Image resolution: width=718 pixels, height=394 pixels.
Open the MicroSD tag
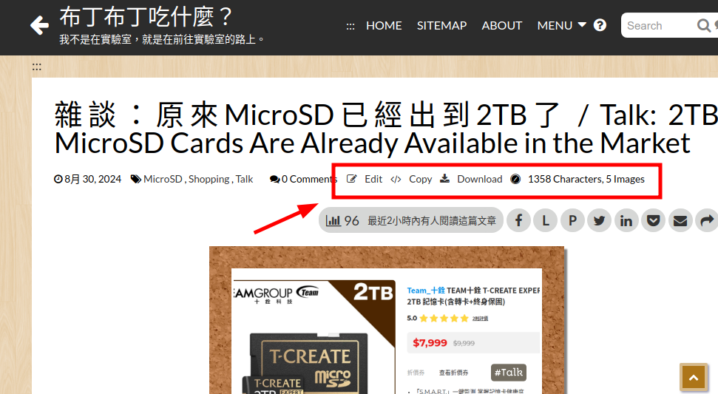pyautogui.click(x=163, y=179)
